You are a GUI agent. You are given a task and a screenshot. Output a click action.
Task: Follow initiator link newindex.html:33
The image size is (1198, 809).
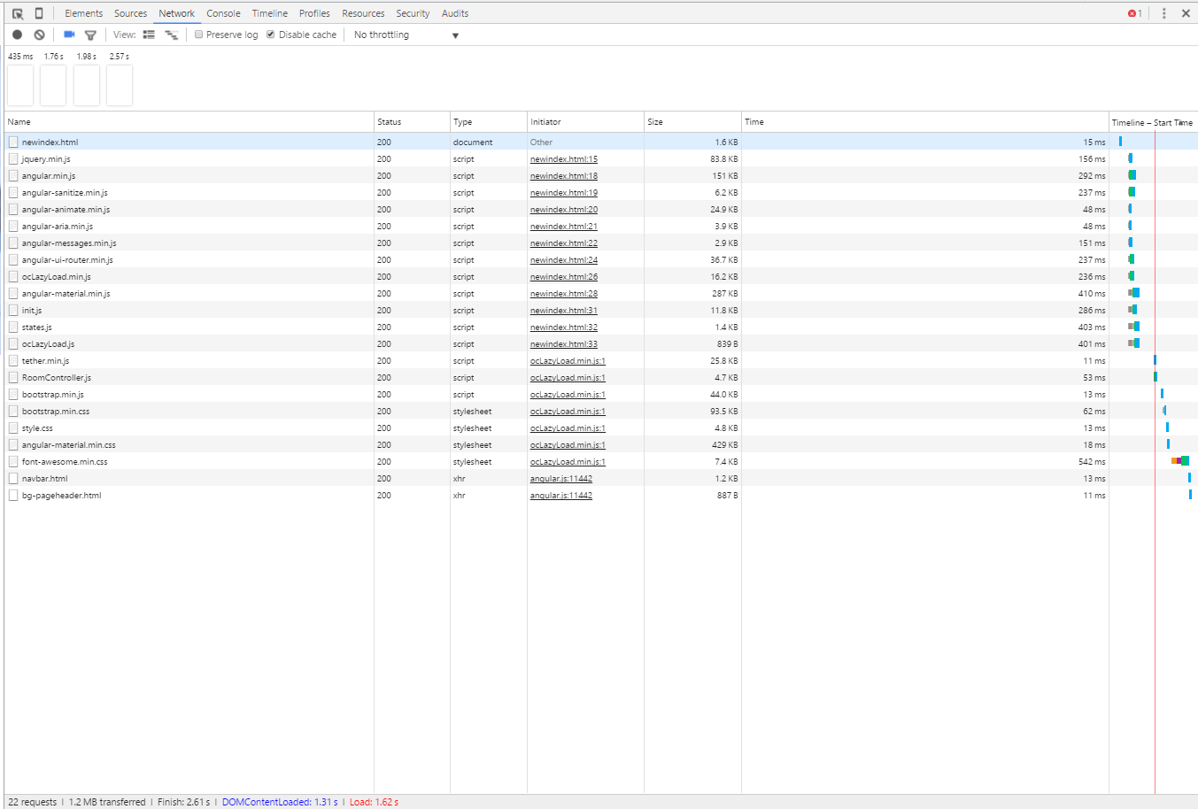click(564, 344)
